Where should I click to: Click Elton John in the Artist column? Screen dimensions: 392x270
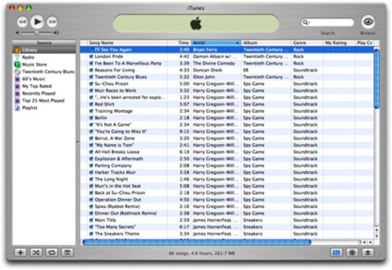204,77
